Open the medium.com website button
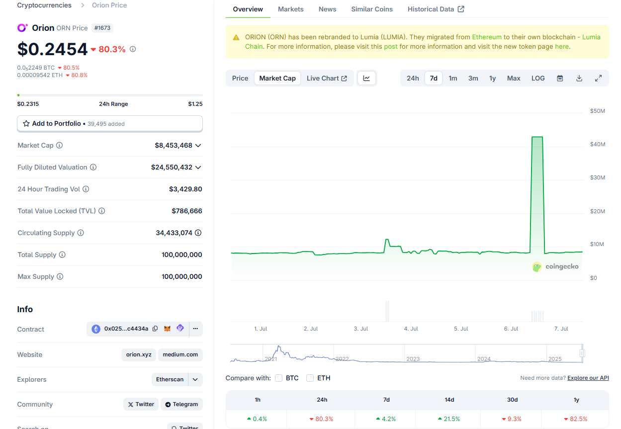 point(180,354)
